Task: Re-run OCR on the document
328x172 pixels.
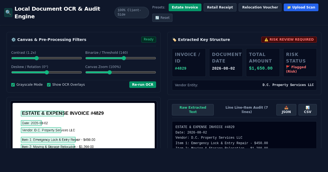Action: click(143, 85)
